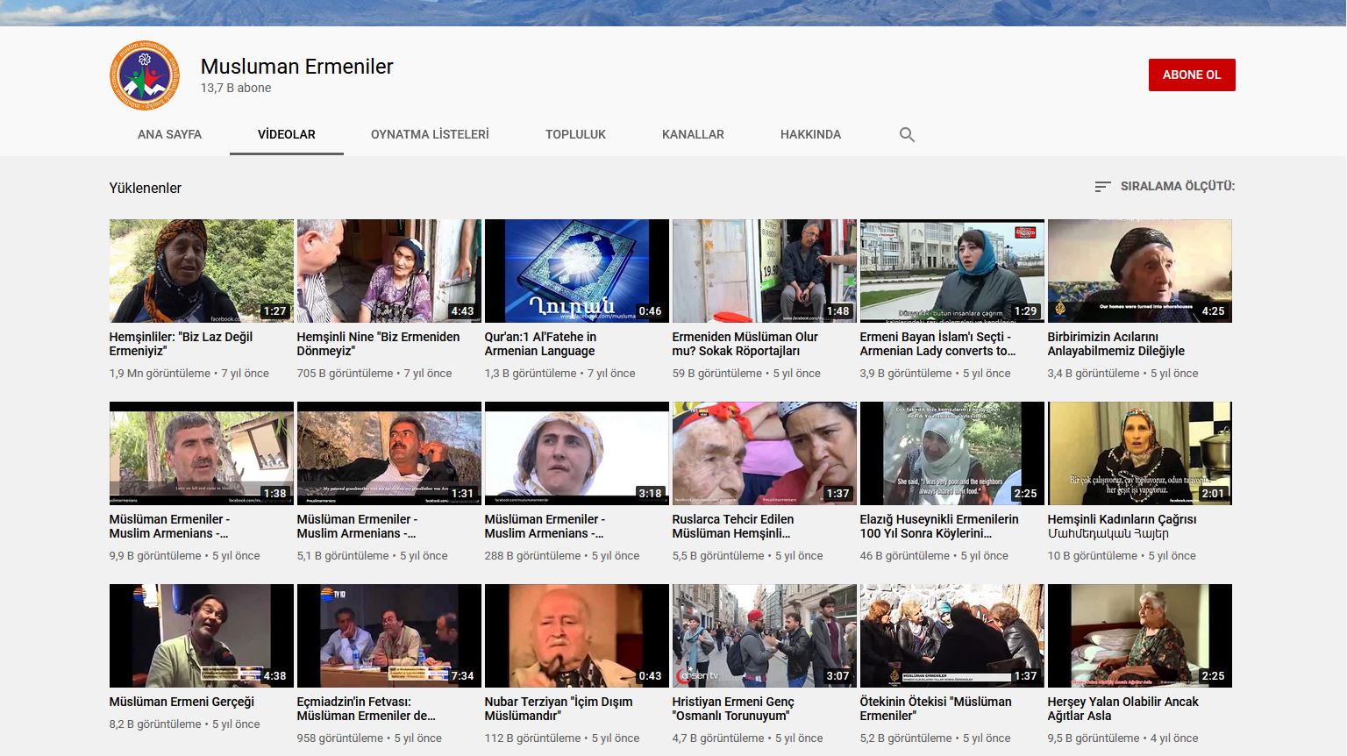
Task: Click title 'Ruslarca Tehcir Edilen Müslüman Hemşinli'
Action: [732, 526]
